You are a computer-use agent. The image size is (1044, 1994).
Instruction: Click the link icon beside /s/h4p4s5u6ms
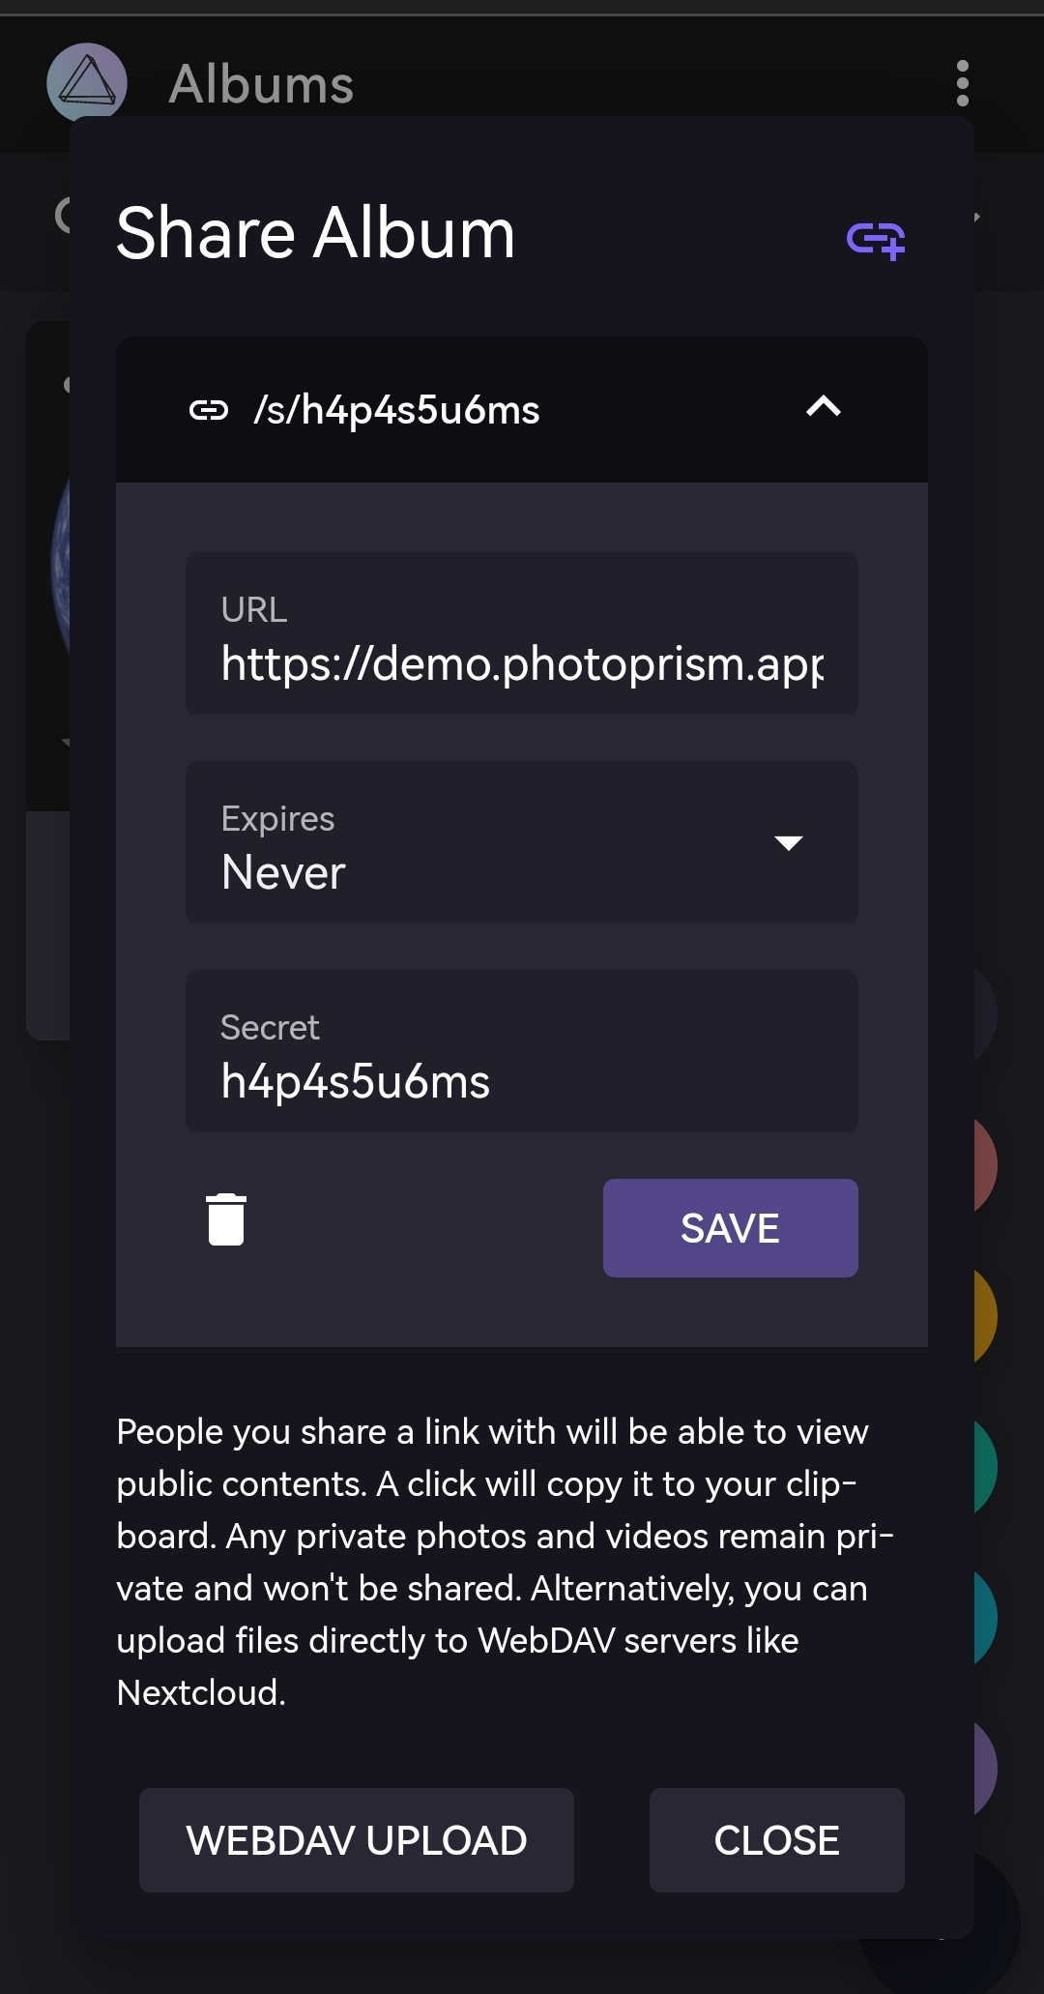pyautogui.click(x=211, y=409)
